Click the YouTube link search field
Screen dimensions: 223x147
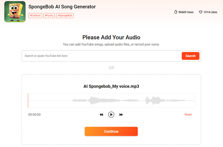(102, 56)
